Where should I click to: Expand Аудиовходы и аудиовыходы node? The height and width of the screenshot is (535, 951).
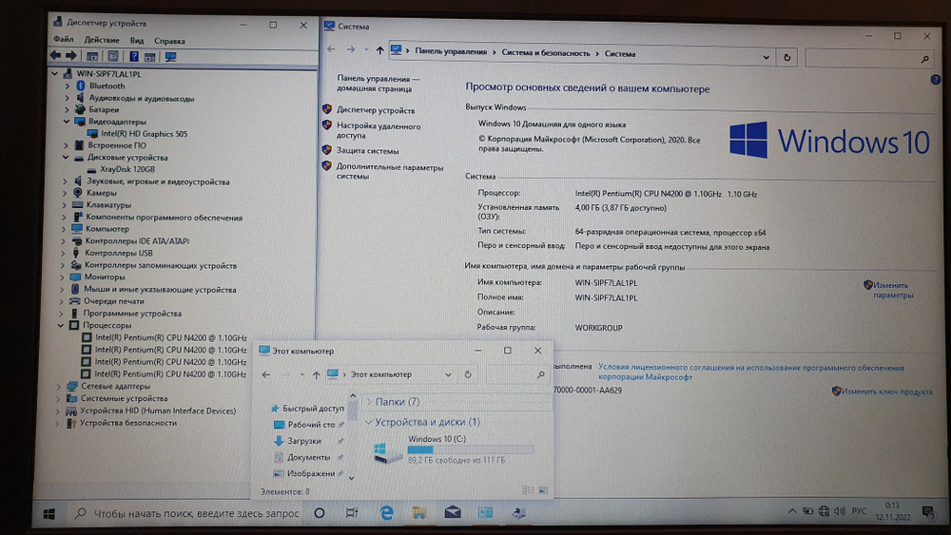pyautogui.click(x=67, y=98)
